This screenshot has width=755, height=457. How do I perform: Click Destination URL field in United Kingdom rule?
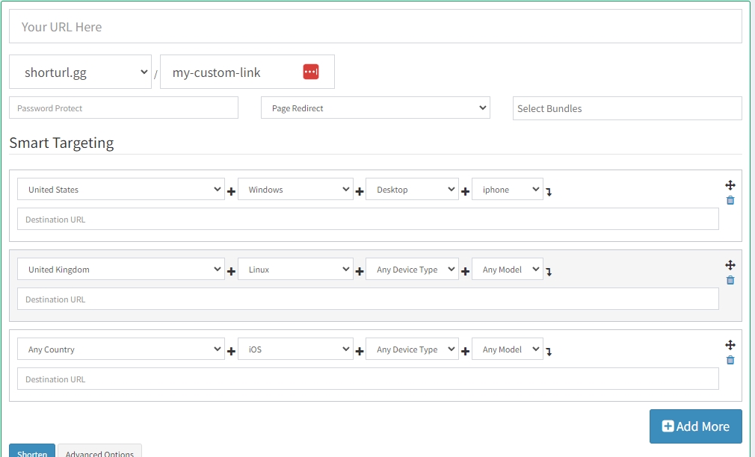click(x=369, y=299)
